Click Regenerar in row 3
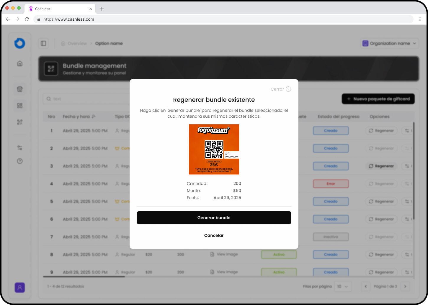428x305 pixels. click(x=381, y=166)
